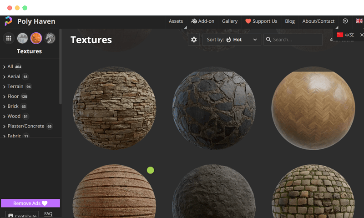
Task: Focus the Search input field
Action: tap(293, 40)
